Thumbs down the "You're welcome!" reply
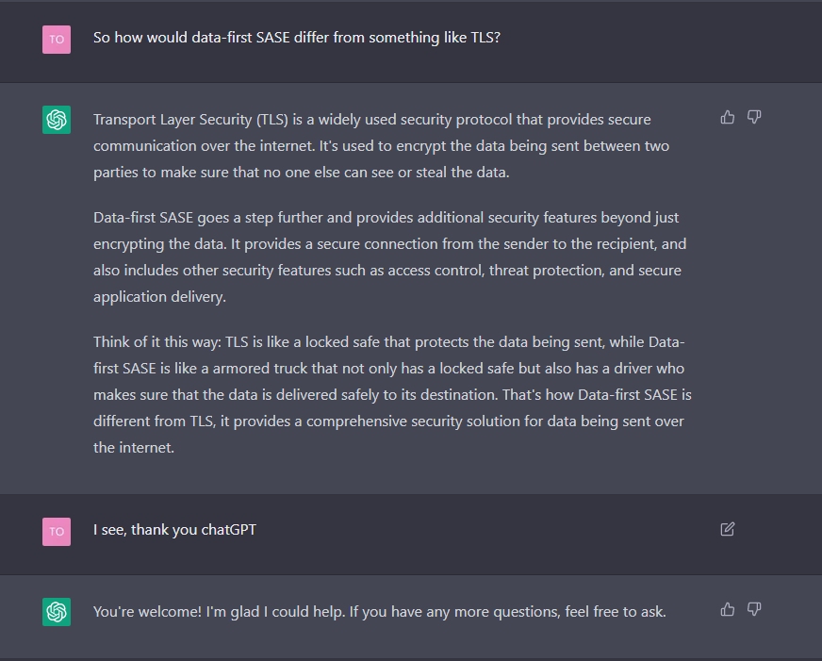 tap(754, 609)
